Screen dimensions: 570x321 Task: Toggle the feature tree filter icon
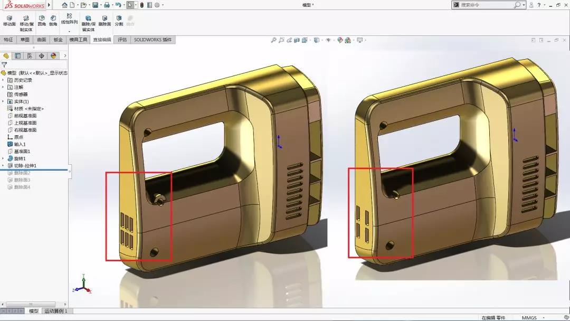point(4,65)
